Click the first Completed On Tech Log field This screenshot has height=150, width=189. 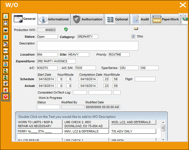click(80, 92)
